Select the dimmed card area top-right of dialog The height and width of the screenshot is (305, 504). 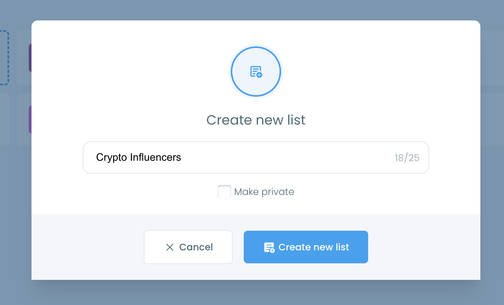(492, 58)
